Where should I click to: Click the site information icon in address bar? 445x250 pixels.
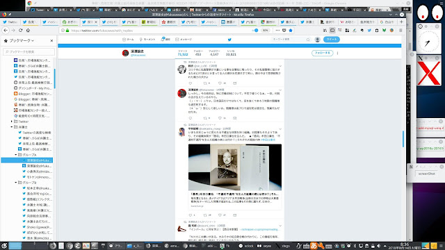(63, 31)
